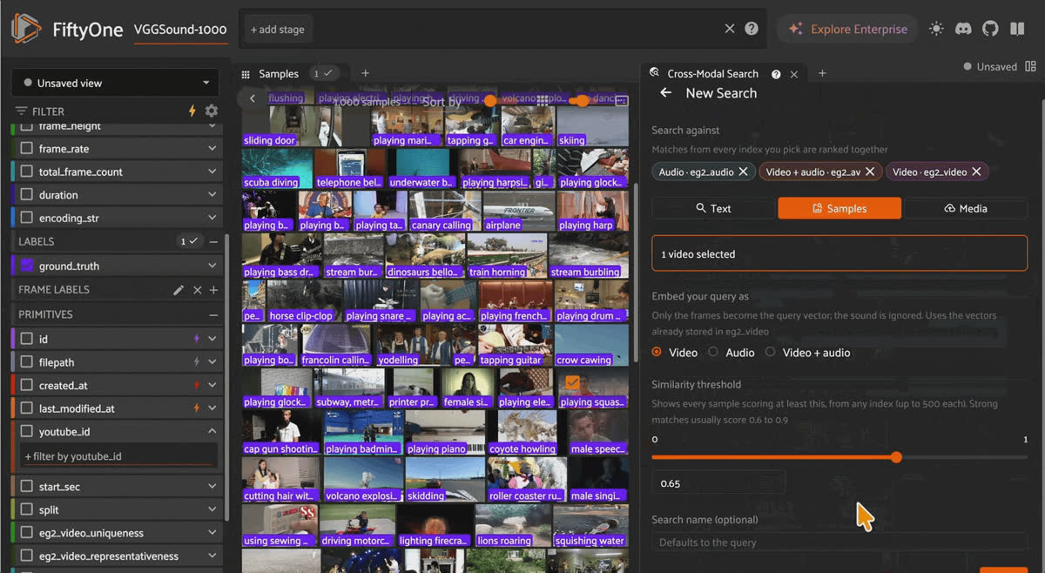Click the VGGSound-1000 dataset name

click(x=180, y=29)
